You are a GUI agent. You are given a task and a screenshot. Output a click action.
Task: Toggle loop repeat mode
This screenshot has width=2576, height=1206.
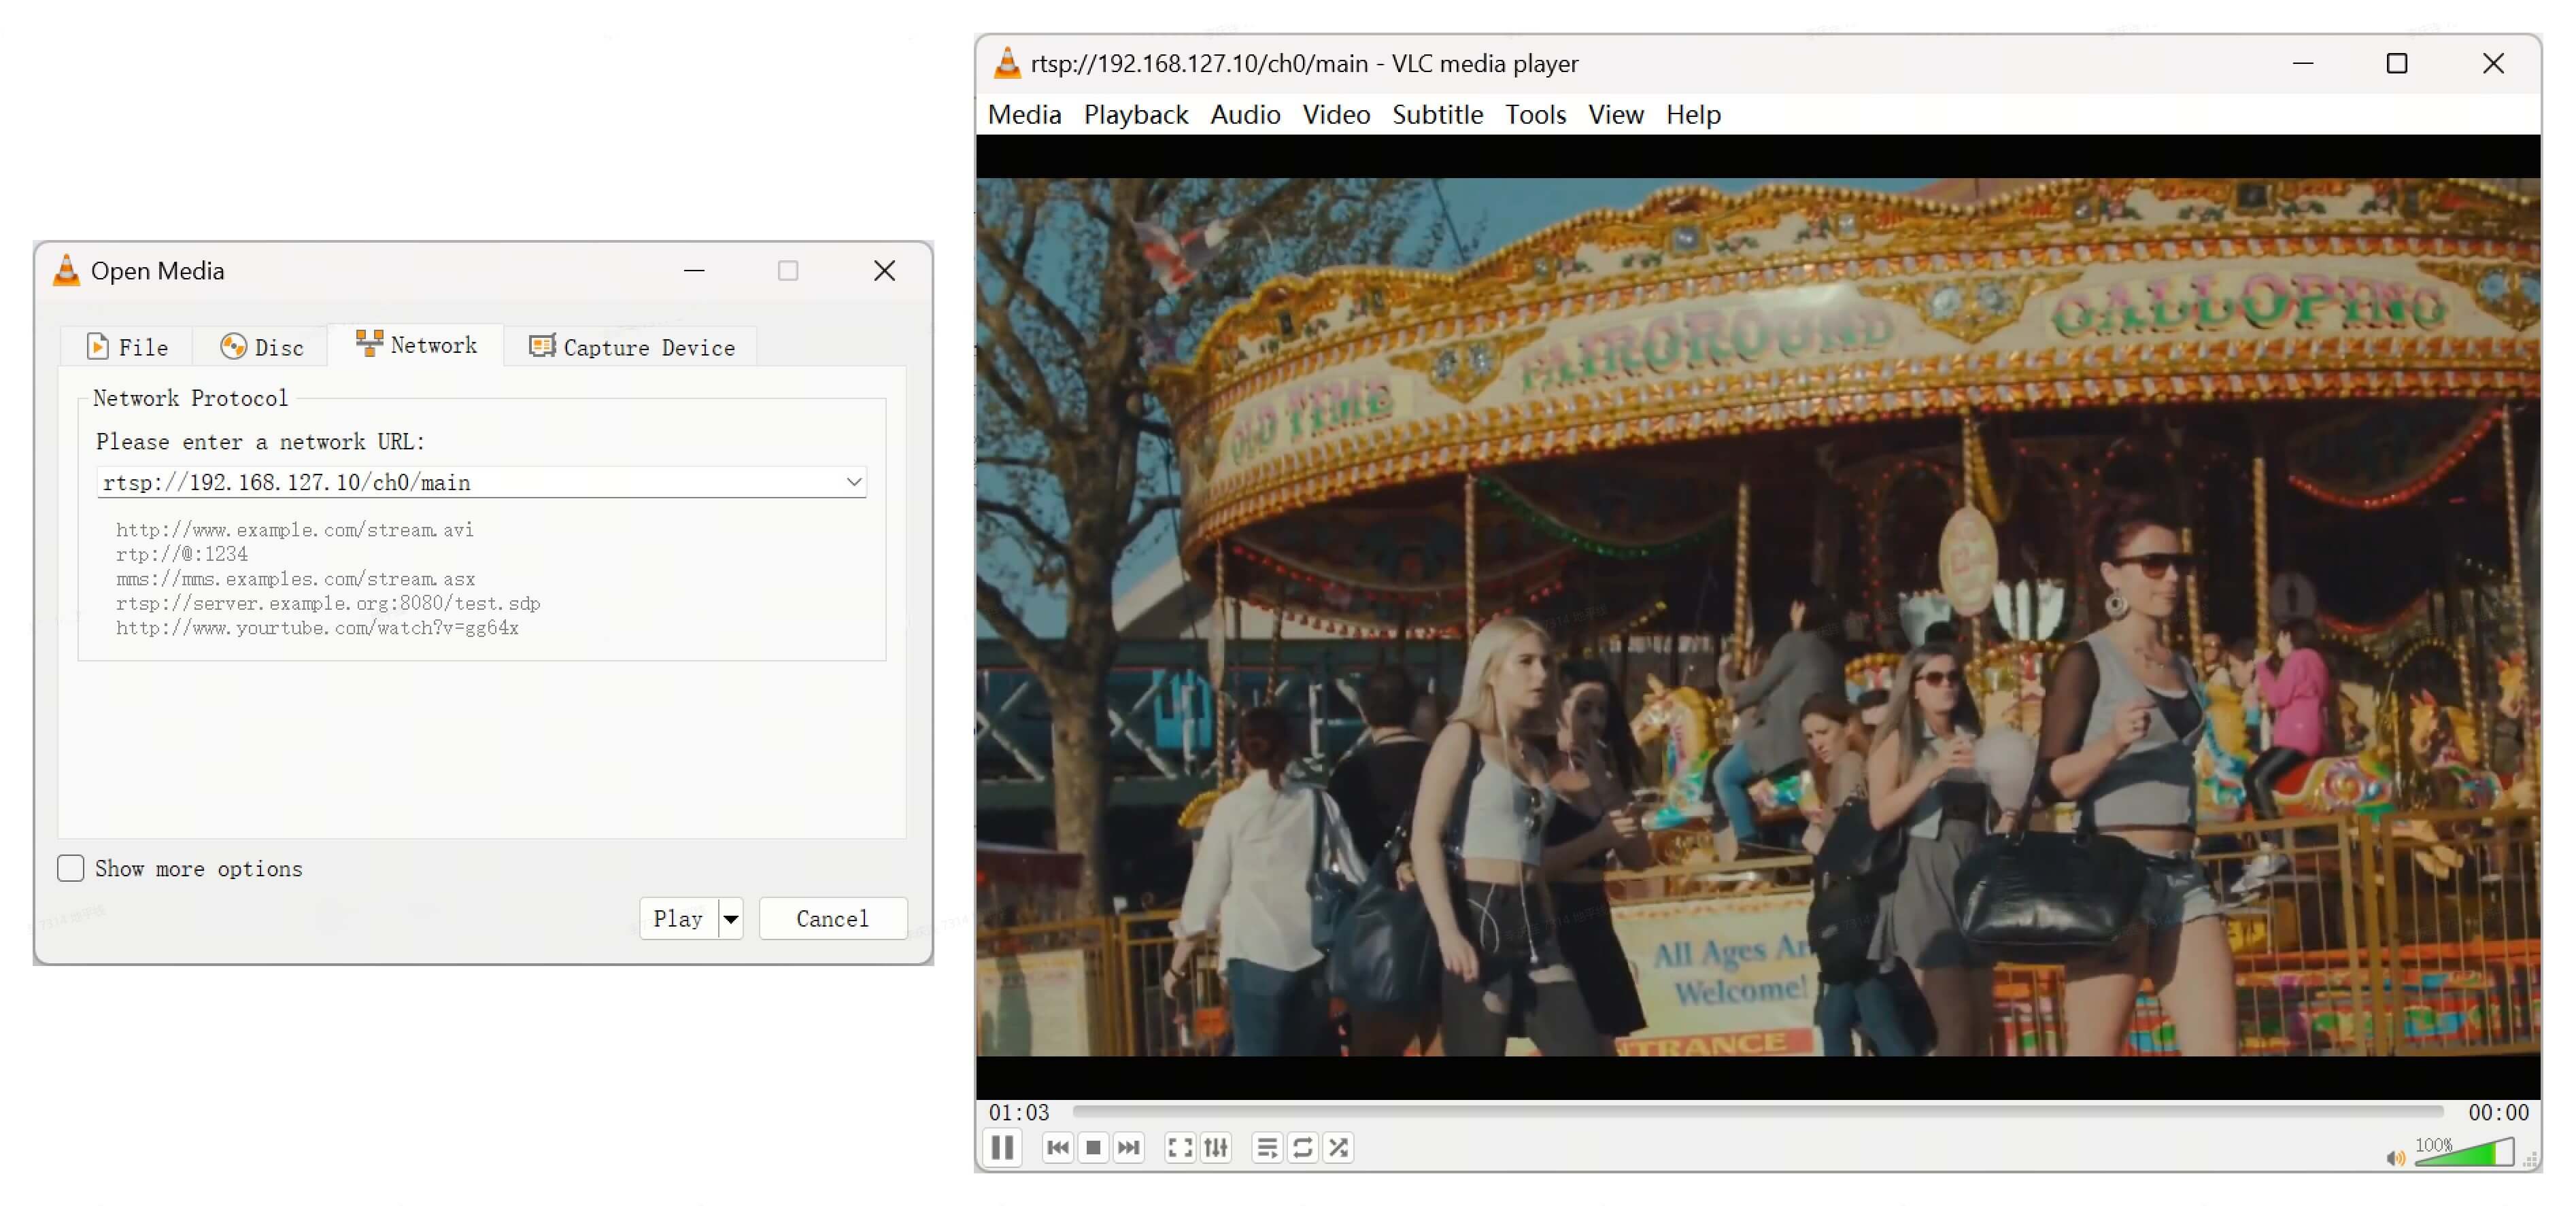click(1302, 1148)
